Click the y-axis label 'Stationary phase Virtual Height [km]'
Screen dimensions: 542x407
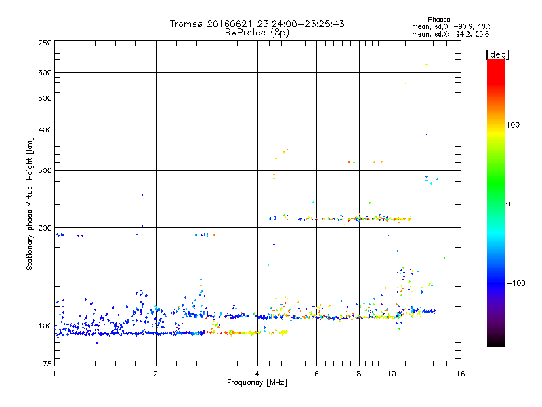30,203
